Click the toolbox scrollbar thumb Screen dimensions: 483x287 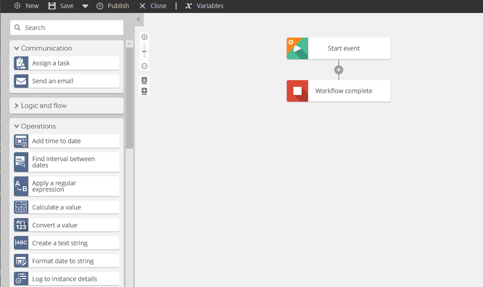point(129,98)
